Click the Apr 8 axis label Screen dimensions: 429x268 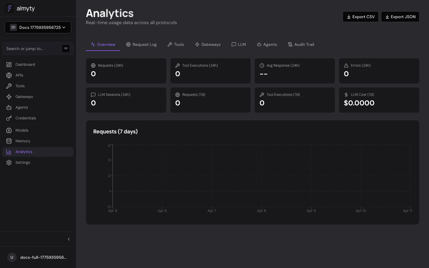(261, 211)
